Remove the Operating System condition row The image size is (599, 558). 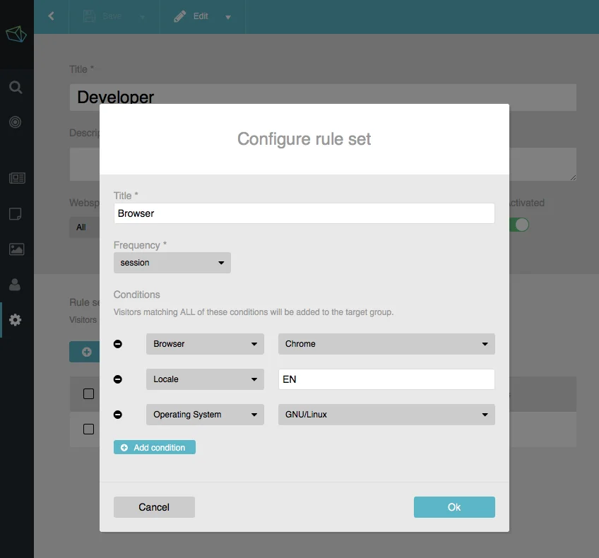[118, 415]
